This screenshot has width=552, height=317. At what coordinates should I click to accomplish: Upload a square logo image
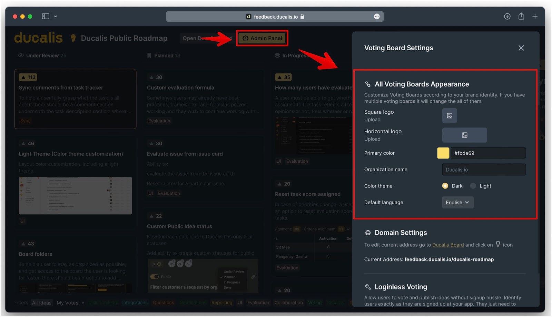[x=450, y=116]
